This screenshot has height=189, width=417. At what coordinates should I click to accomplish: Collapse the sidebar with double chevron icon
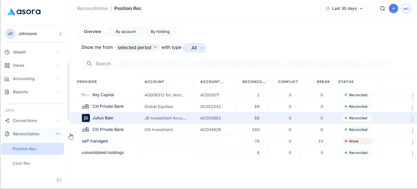pyautogui.click(x=59, y=180)
